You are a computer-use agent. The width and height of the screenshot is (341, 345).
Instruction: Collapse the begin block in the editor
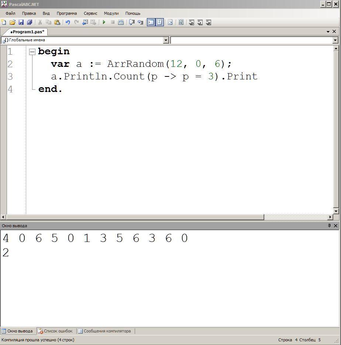tap(32, 52)
